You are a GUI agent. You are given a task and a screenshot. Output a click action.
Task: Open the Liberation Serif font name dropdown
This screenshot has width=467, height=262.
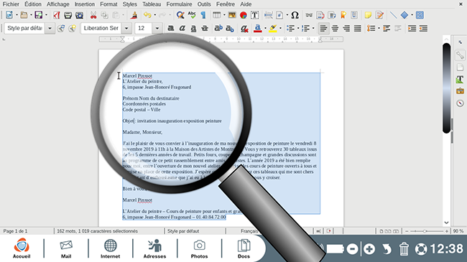click(x=126, y=28)
